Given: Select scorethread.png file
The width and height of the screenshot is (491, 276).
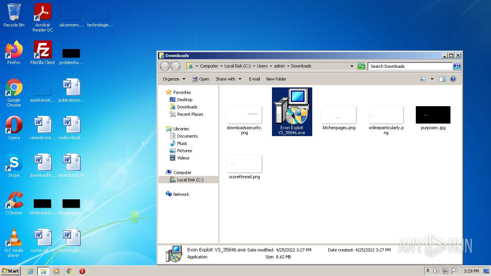Looking at the screenshot, I should tap(244, 167).
